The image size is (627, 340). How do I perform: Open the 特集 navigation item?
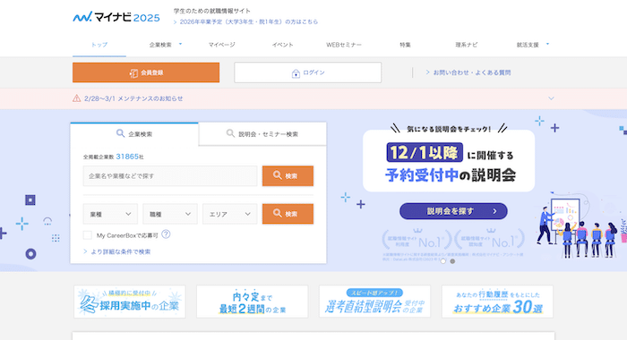click(x=405, y=45)
